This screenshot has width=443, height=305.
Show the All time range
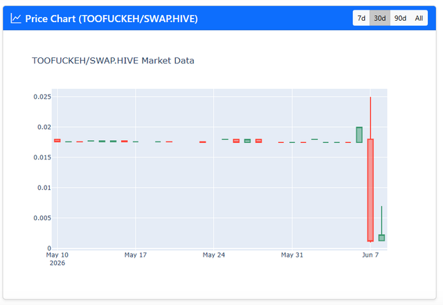pos(419,18)
